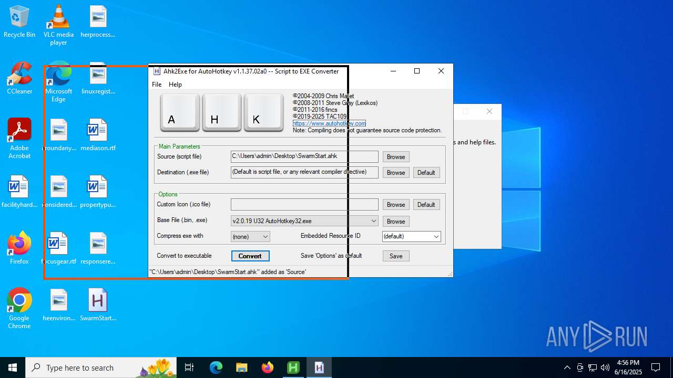The image size is (673, 378).
Task: Open the CCleaner desktop shortcut
Action: click(x=19, y=78)
